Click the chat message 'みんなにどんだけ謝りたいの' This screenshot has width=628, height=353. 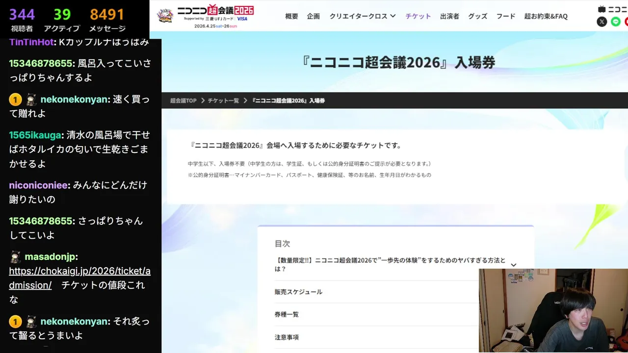(78, 192)
